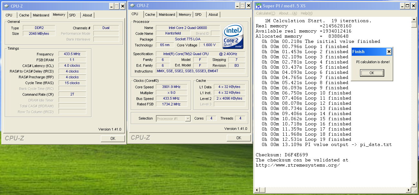
Task: Click the 2048 MBytes size field
Action: pos(39,34)
